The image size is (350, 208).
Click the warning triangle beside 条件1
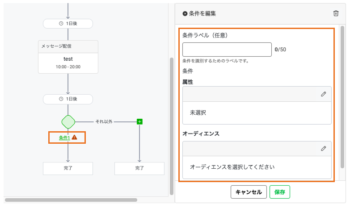74,137
